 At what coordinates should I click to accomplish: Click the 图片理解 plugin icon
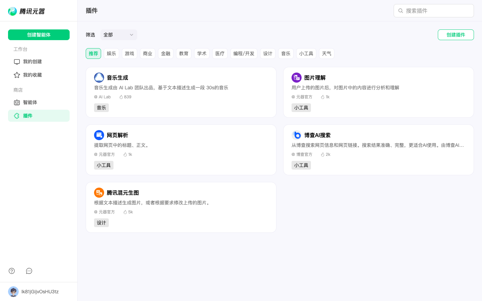point(297,78)
